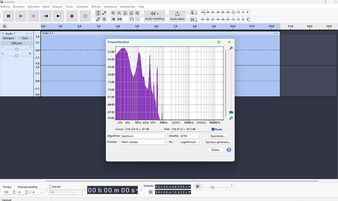The width and height of the screenshot is (338, 201).
Task: Click the plot vertical scrollbar
Action: pyautogui.click(x=226, y=83)
